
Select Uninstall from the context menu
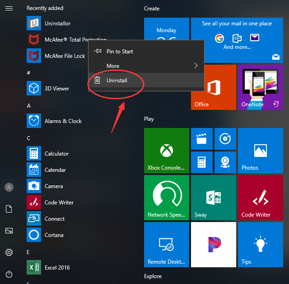pyautogui.click(x=146, y=80)
